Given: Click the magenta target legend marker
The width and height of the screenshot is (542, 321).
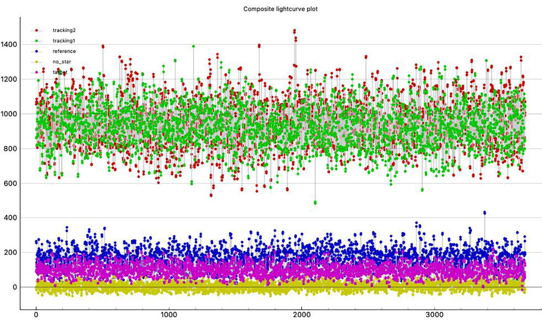Looking at the screenshot, I should (37, 72).
